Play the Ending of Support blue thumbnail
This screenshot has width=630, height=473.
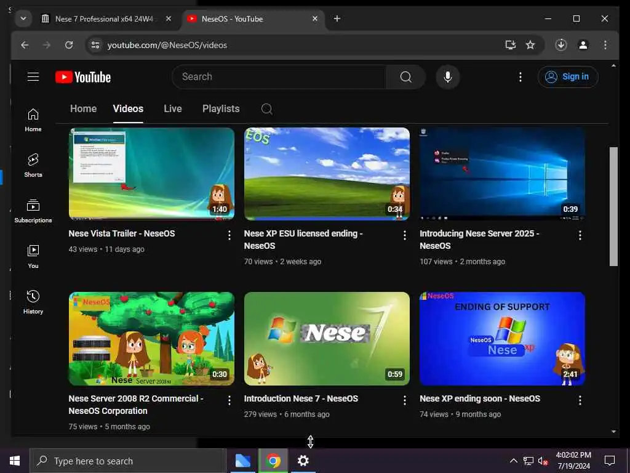click(x=502, y=339)
